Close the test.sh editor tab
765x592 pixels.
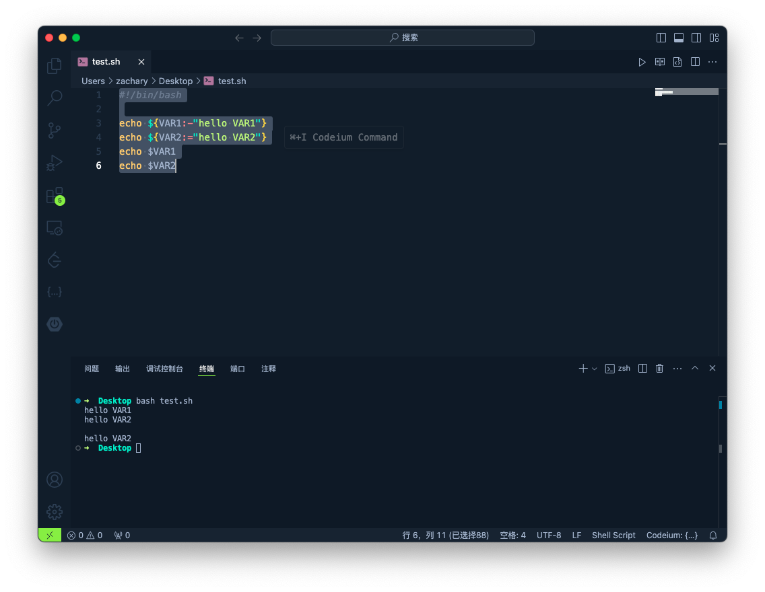point(141,62)
